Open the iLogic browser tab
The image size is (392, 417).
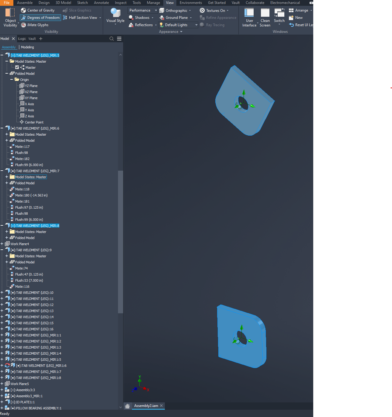pos(22,39)
